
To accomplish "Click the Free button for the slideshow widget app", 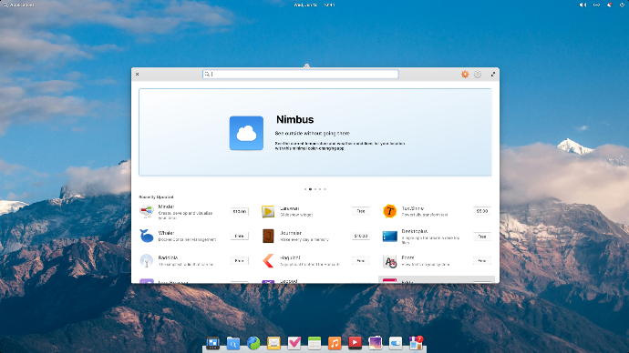I will click(x=361, y=211).
